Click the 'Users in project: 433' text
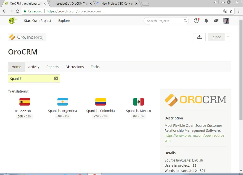 pyautogui.click(x=180, y=166)
